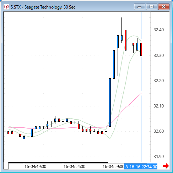173x173 pixels.
Task: Click the last red candle on cursor line
Action: click(141, 49)
